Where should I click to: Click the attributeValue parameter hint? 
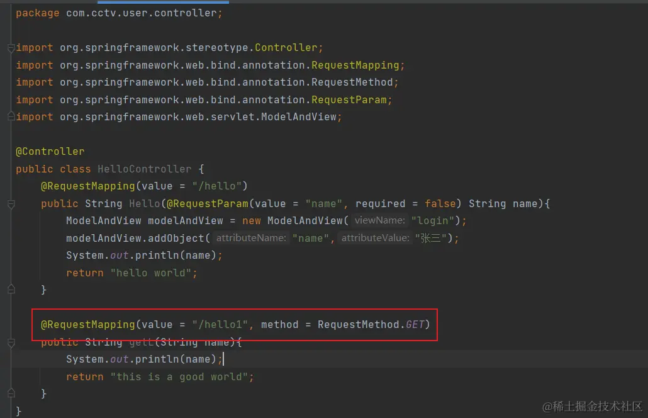click(375, 238)
